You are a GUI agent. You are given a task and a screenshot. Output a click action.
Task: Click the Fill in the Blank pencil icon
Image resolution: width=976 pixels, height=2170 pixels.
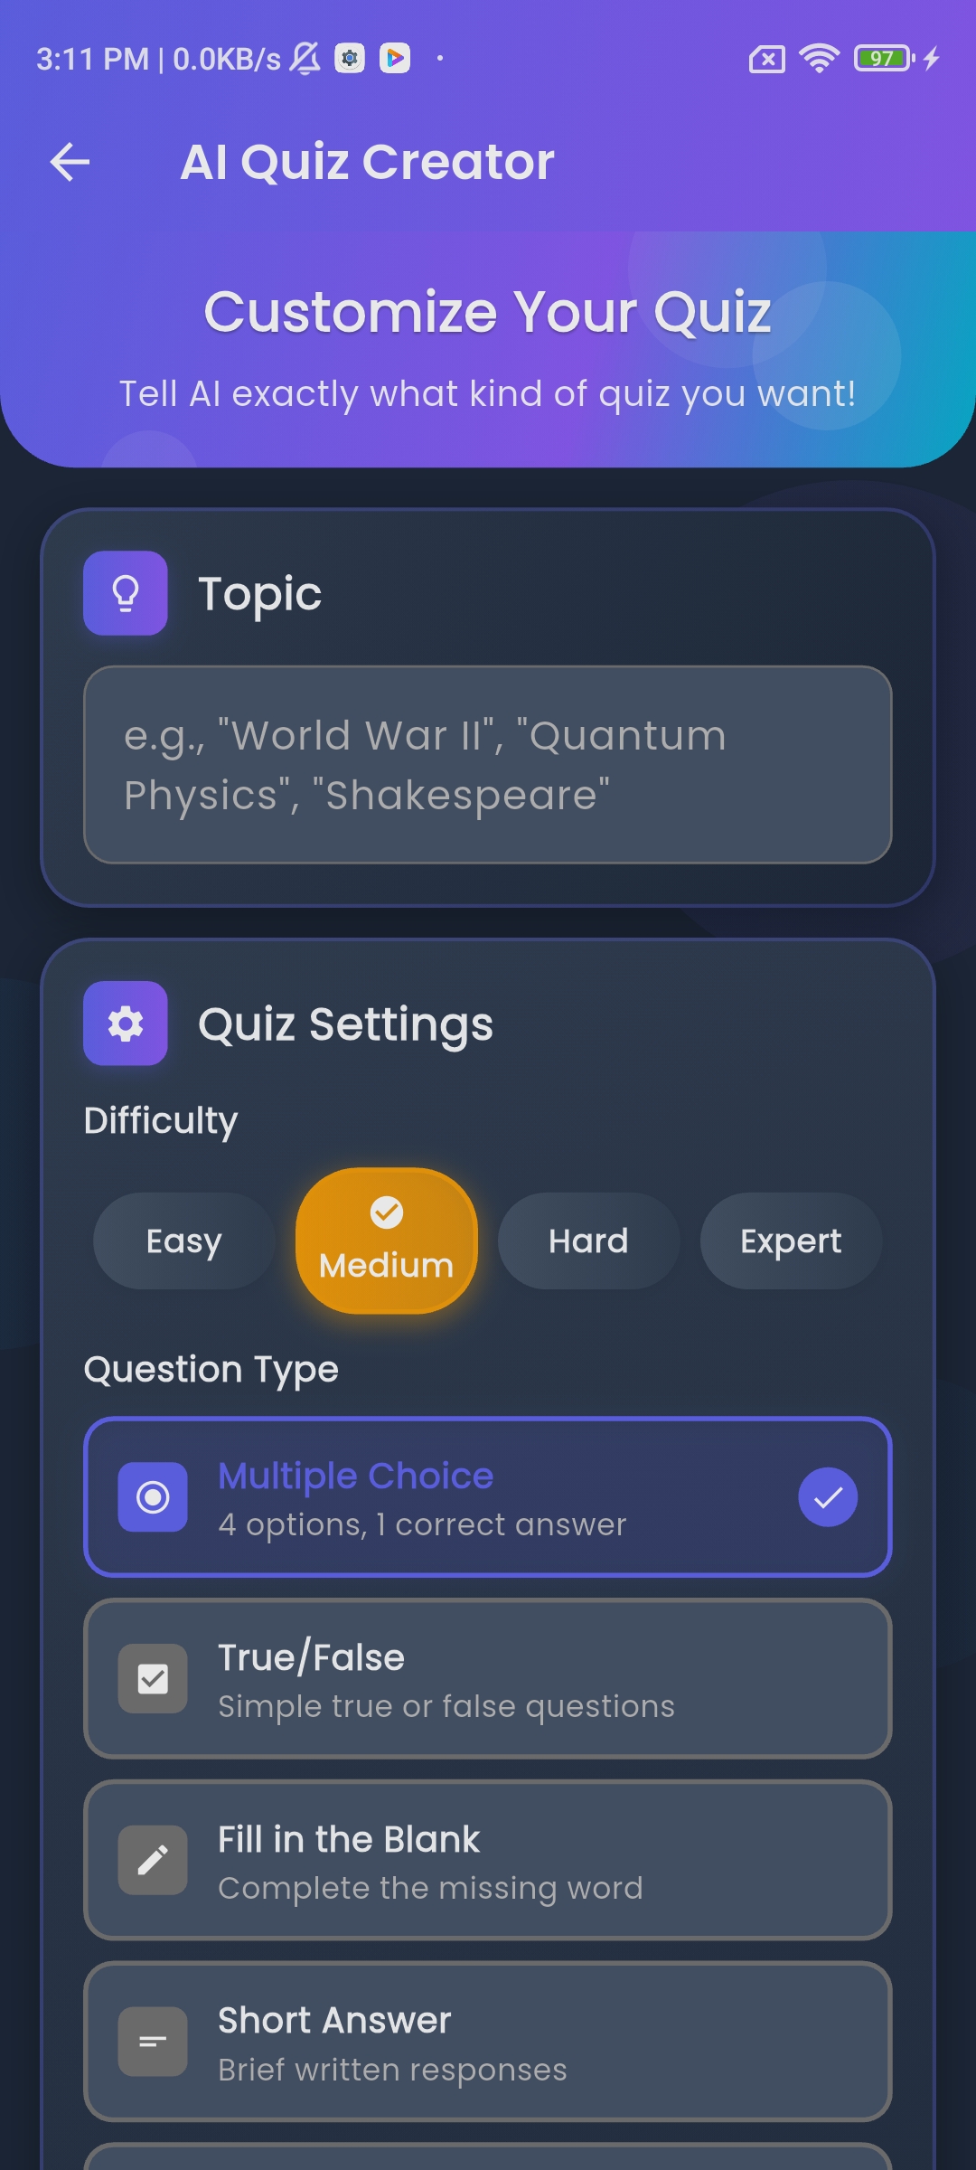[x=154, y=1860]
